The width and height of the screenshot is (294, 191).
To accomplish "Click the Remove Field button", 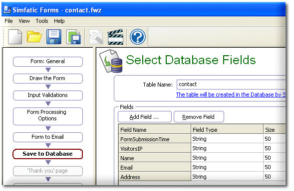I will pos(199,117).
